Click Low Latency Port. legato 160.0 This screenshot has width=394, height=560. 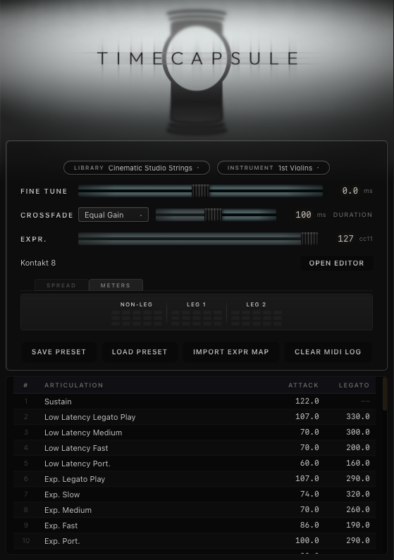pos(357,463)
